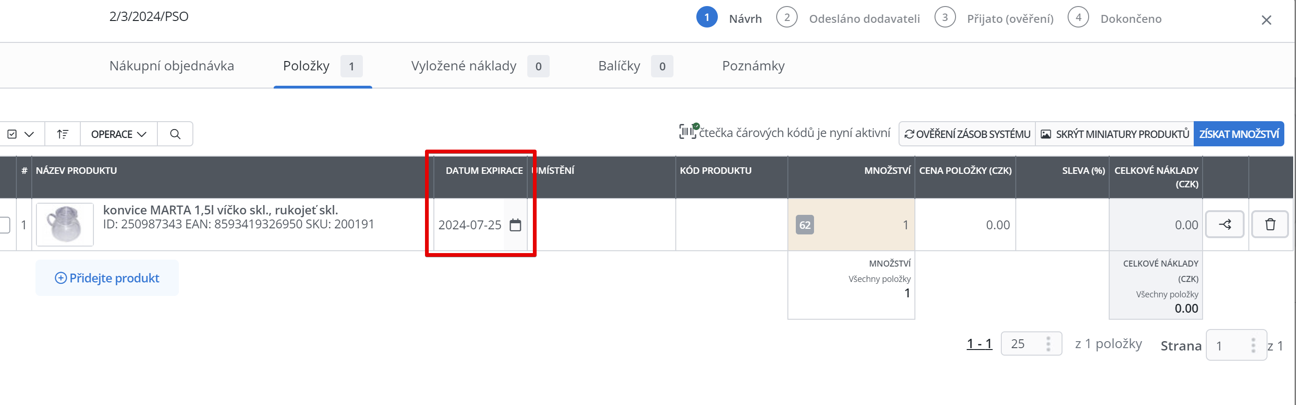The height and width of the screenshot is (405, 1296).
Task: Click the barcode scanner status icon
Action: click(x=688, y=131)
